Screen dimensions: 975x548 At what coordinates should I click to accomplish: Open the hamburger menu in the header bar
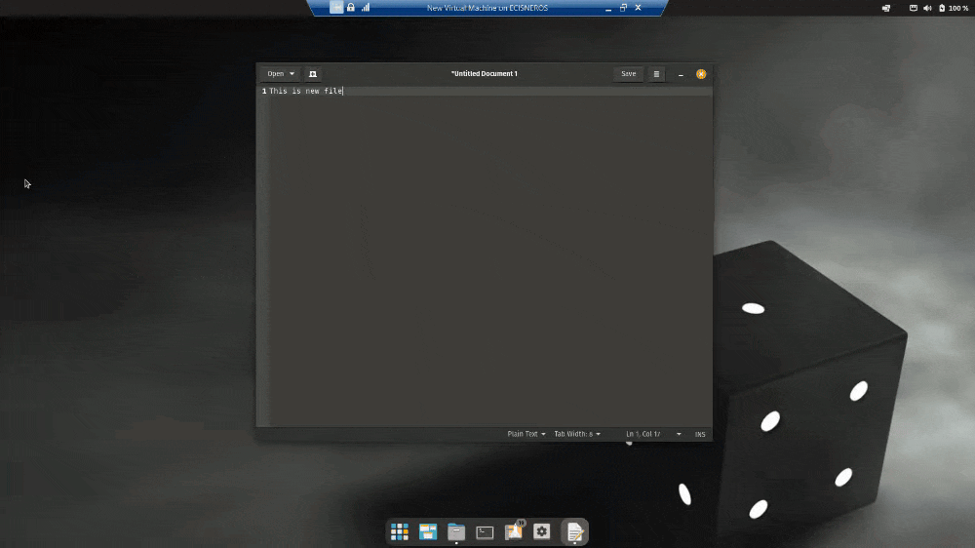pos(656,74)
